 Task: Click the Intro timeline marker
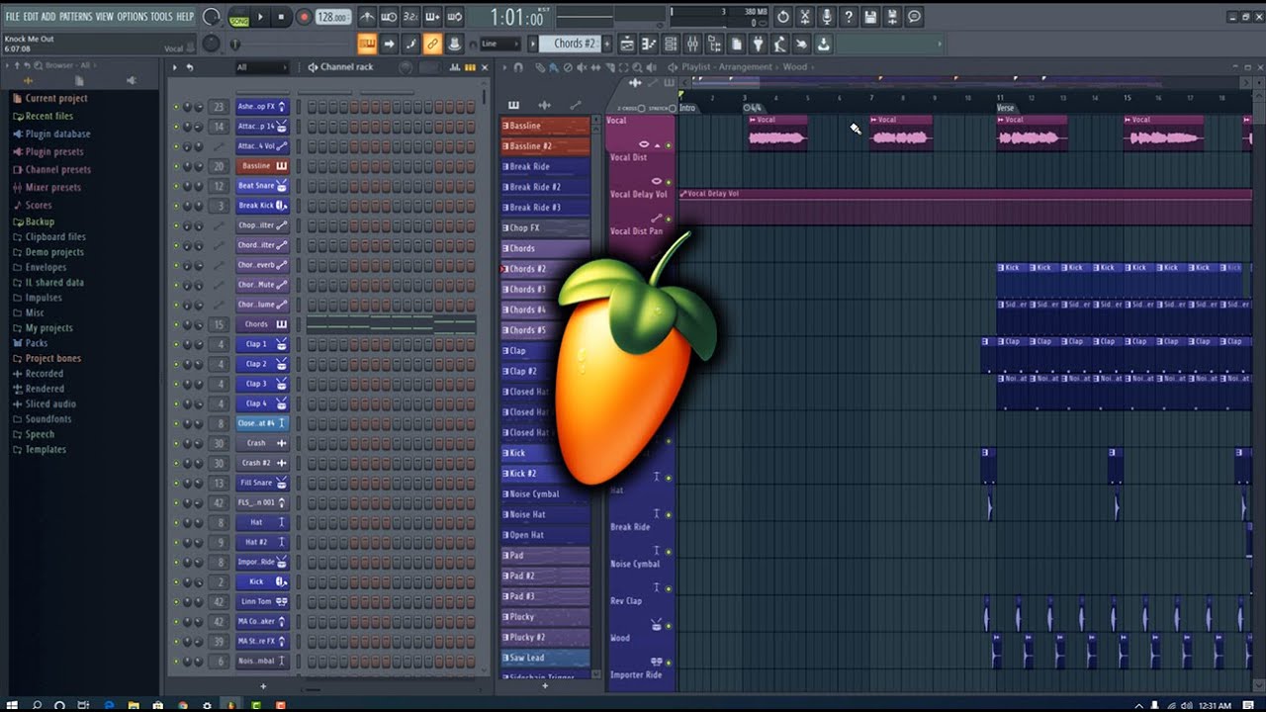[x=686, y=108]
